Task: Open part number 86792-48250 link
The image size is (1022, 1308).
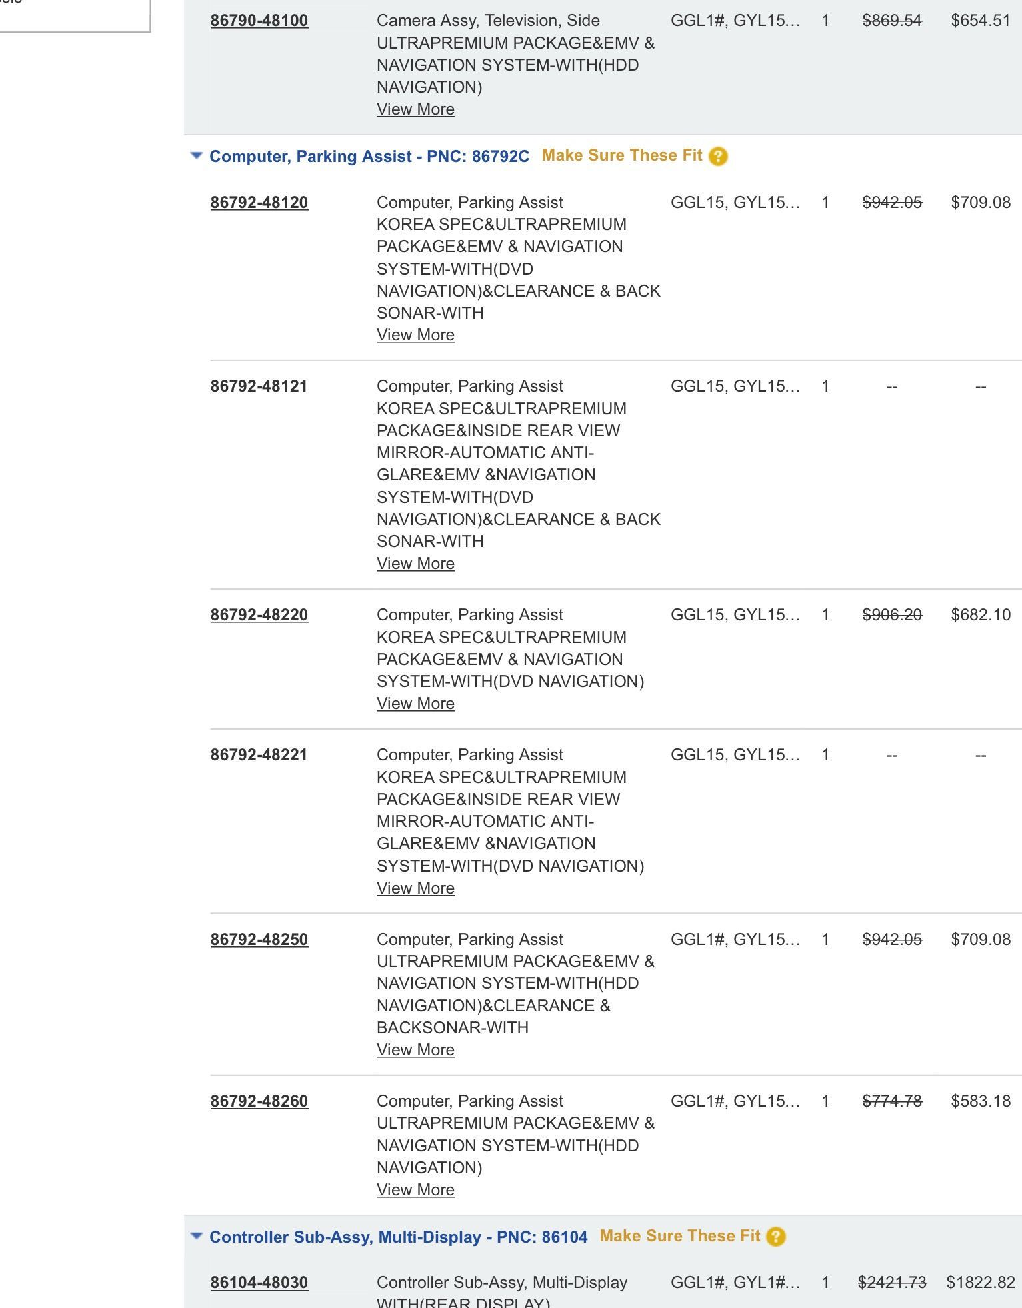Action: click(x=259, y=940)
